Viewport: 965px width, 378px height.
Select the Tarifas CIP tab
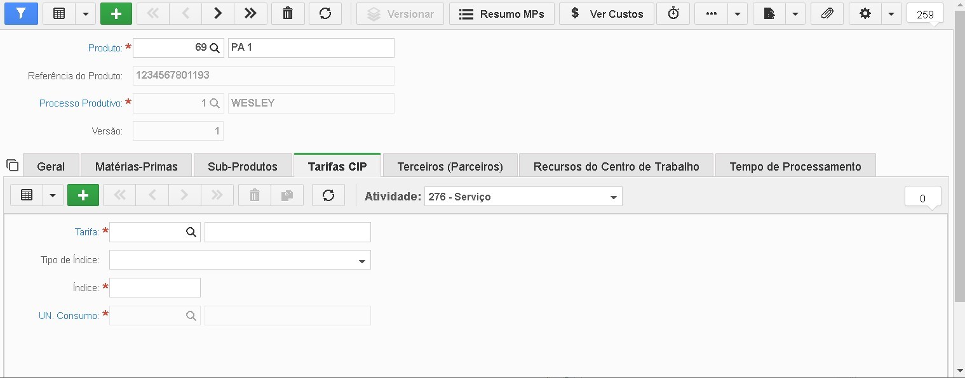[337, 166]
